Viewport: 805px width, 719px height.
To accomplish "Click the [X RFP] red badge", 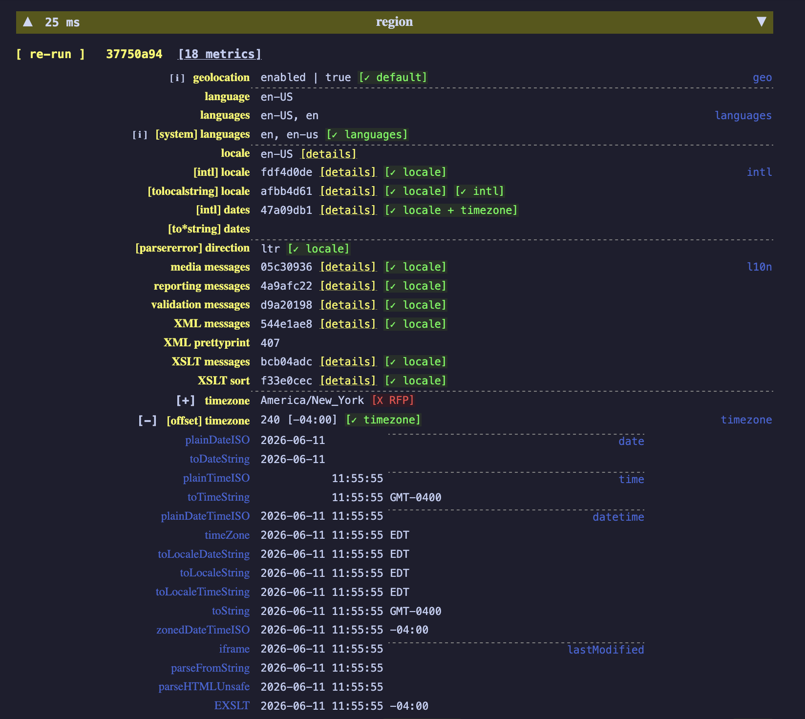I will pos(393,401).
